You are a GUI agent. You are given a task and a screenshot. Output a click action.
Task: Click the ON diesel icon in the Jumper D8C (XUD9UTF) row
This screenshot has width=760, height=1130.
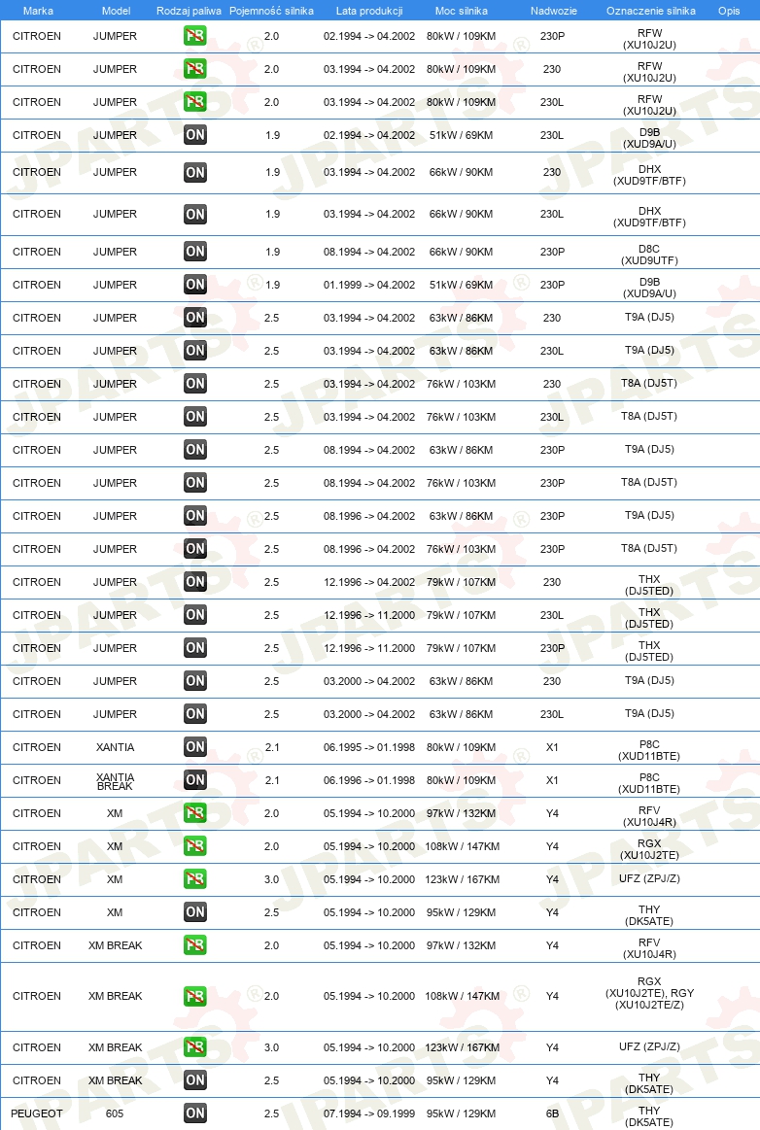coord(194,252)
